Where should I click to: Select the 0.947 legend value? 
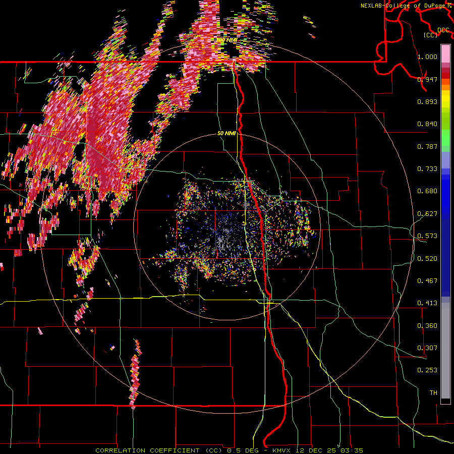click(x=427, y=79)
